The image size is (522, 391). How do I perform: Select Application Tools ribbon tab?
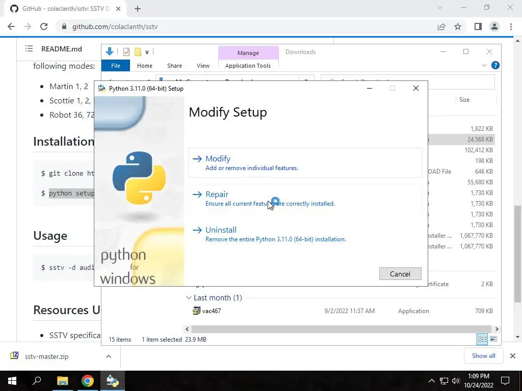click(x=248, y=66)
